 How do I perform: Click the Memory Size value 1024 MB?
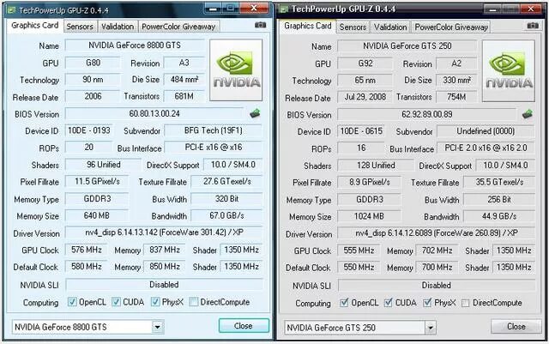point(369,216)
